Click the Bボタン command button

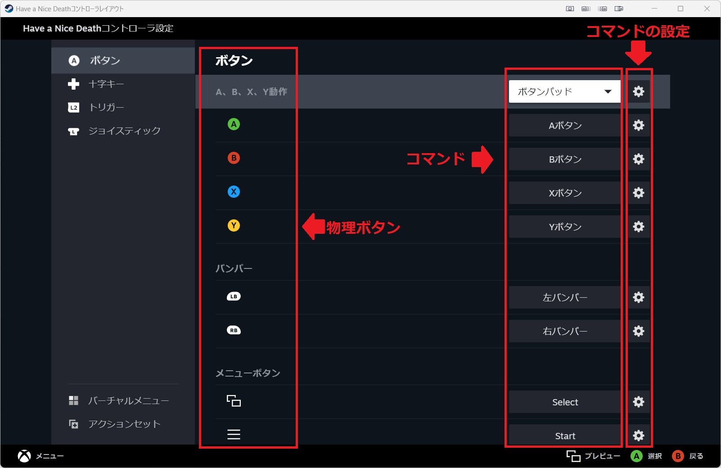click(x=564, y=159)
